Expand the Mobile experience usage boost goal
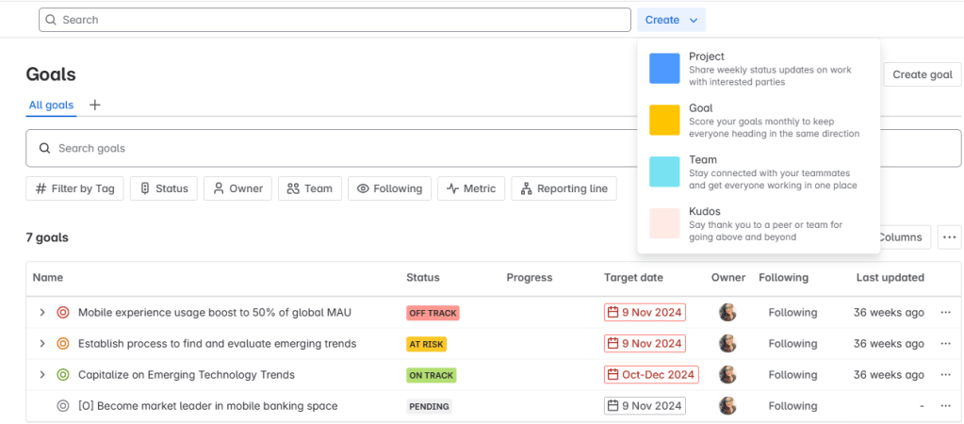This screenshot has width=964, height=424. click(x=42, y=313)
